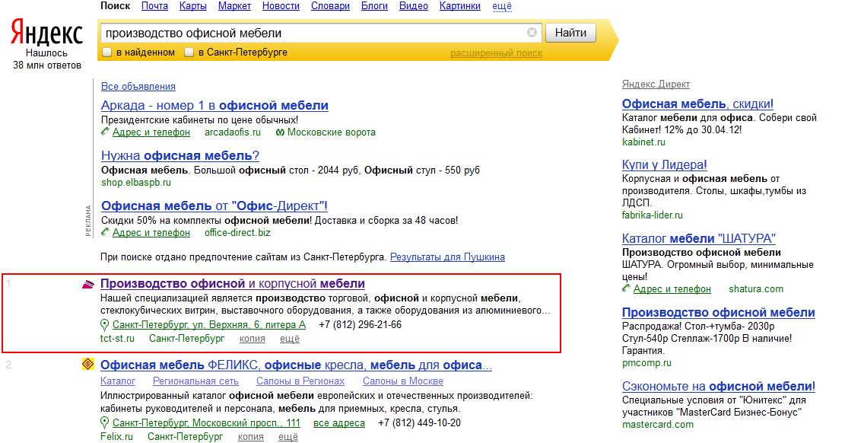
Task: Click the Найти button
Action: [x=570, y=33]
